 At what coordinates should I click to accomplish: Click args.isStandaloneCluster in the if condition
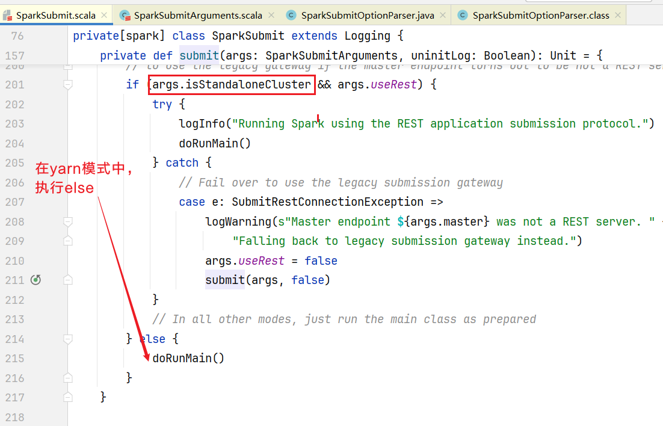pos(231,85)
